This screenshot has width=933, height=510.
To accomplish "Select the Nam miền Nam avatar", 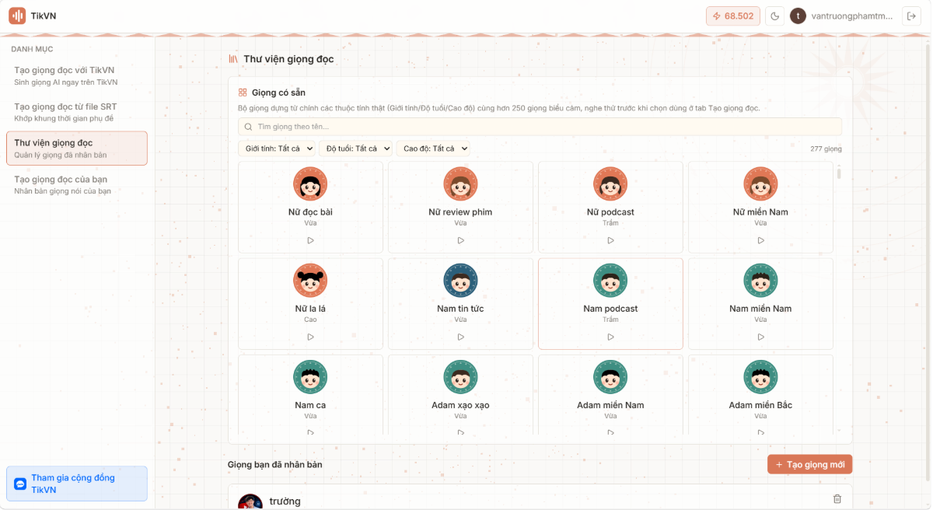I will (x=760, y=280).
